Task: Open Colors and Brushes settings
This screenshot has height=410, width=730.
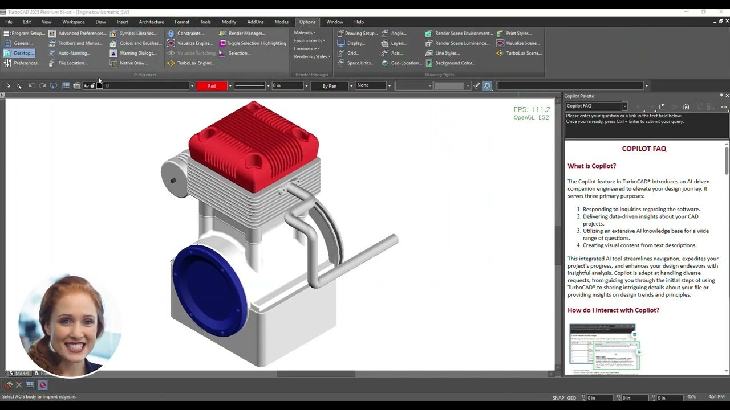Action: click(136, 43)
